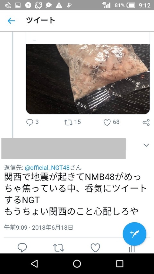Open recent apps with the square button

tap(120, 263)
